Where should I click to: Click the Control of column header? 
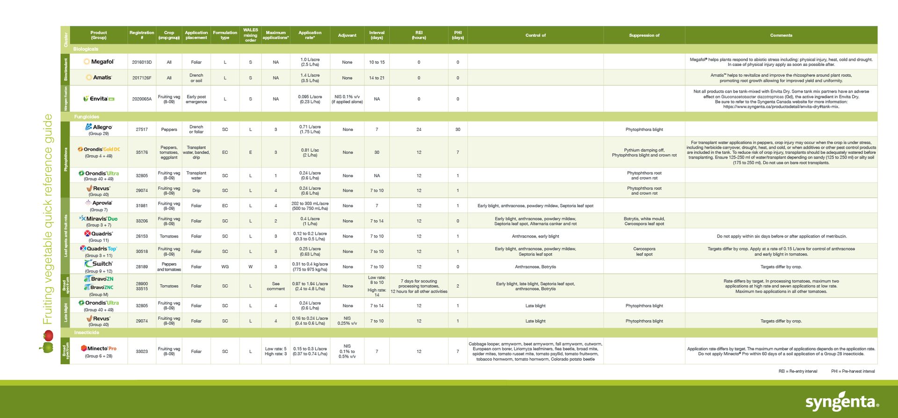click(536, 35)
